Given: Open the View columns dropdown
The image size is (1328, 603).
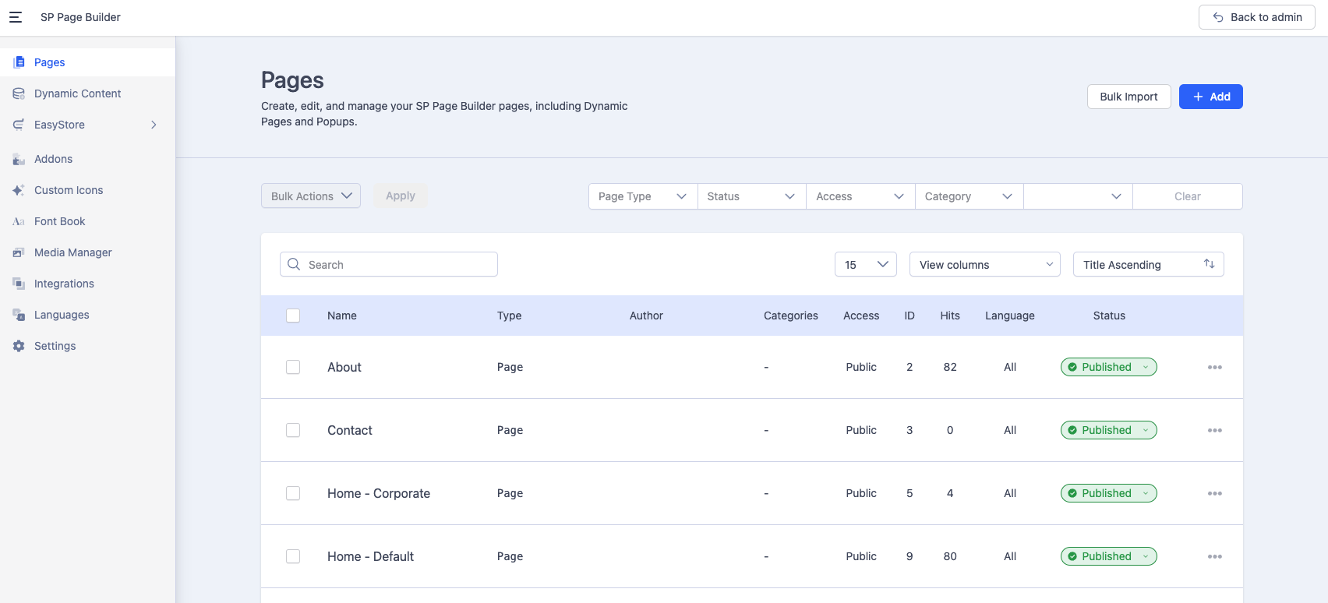Looking at the screenshot, I should pyautogui.click(x=984, y=265).
